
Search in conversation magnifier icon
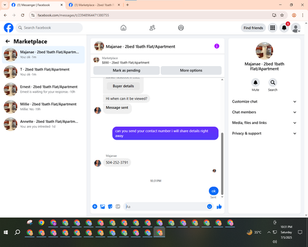[273, 83]
